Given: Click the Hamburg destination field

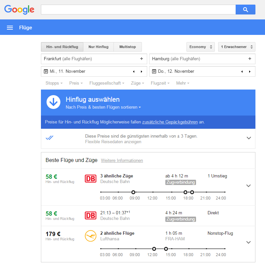Looking at the screenshot, I should [x=202, y=59].
